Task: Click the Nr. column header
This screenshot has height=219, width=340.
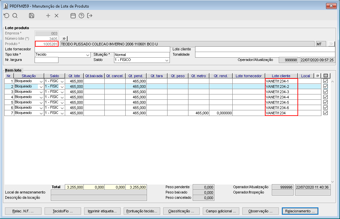Action: 9,76
